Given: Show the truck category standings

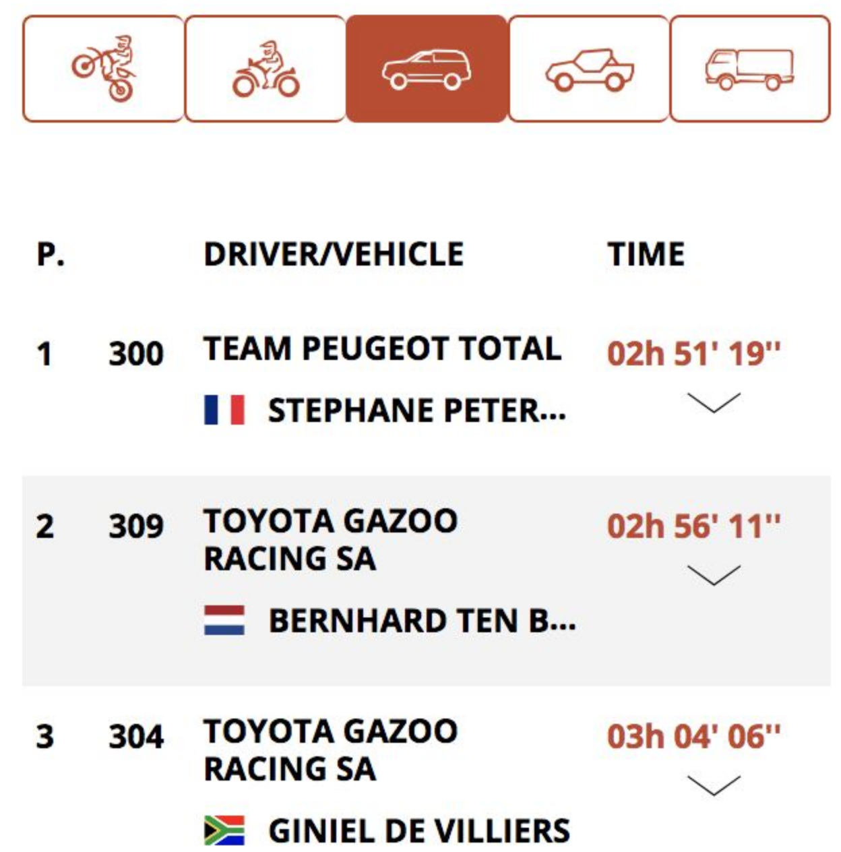Looking at the screenshot, I should point(750,69).
